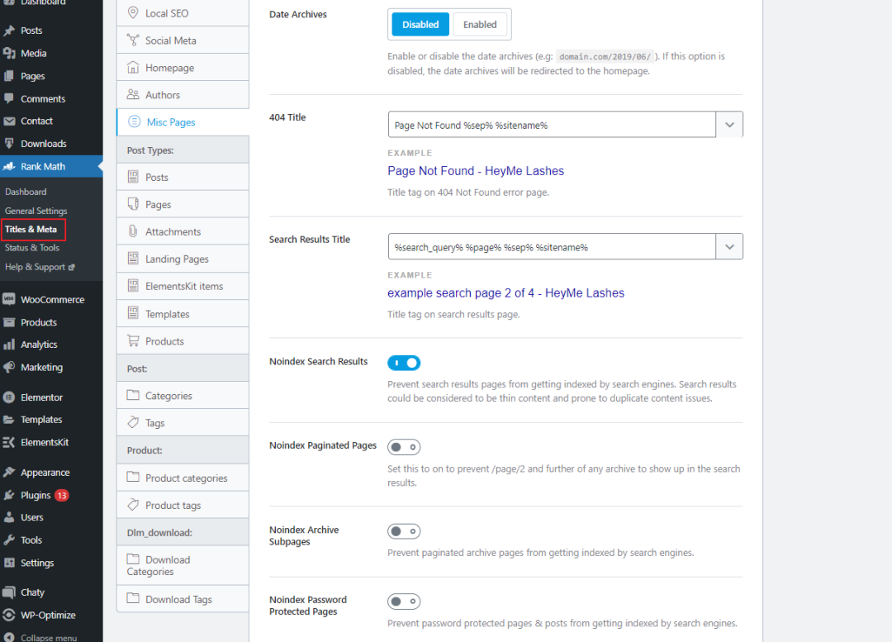Set Date Archives to Enabled
The height and width of the screenshot is (642, 892).
tap(480, 25)
